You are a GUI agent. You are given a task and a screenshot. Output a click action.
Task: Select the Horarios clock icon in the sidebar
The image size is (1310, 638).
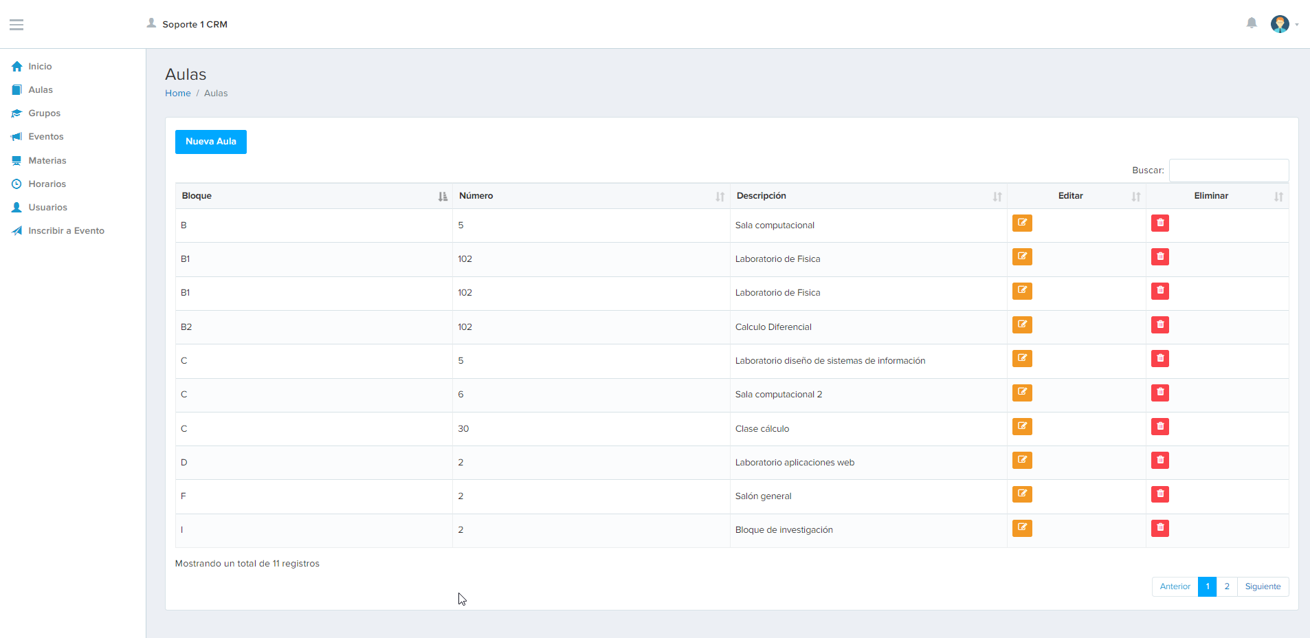[16, 184]
